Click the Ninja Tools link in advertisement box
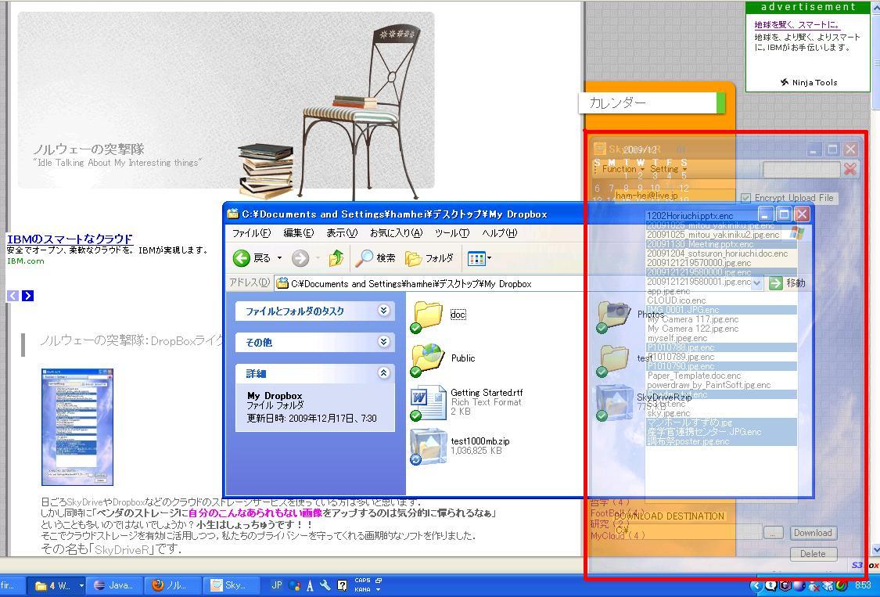 [809, 82]
